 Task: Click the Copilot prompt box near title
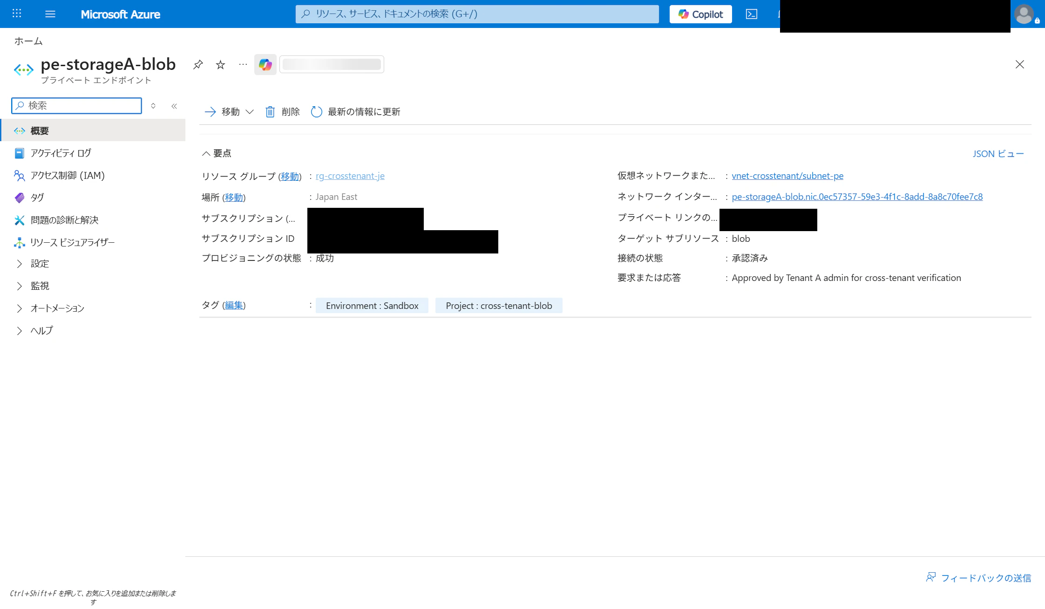tap(332, 64)
